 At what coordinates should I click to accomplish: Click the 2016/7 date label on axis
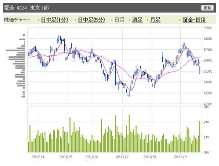(122, 157)
